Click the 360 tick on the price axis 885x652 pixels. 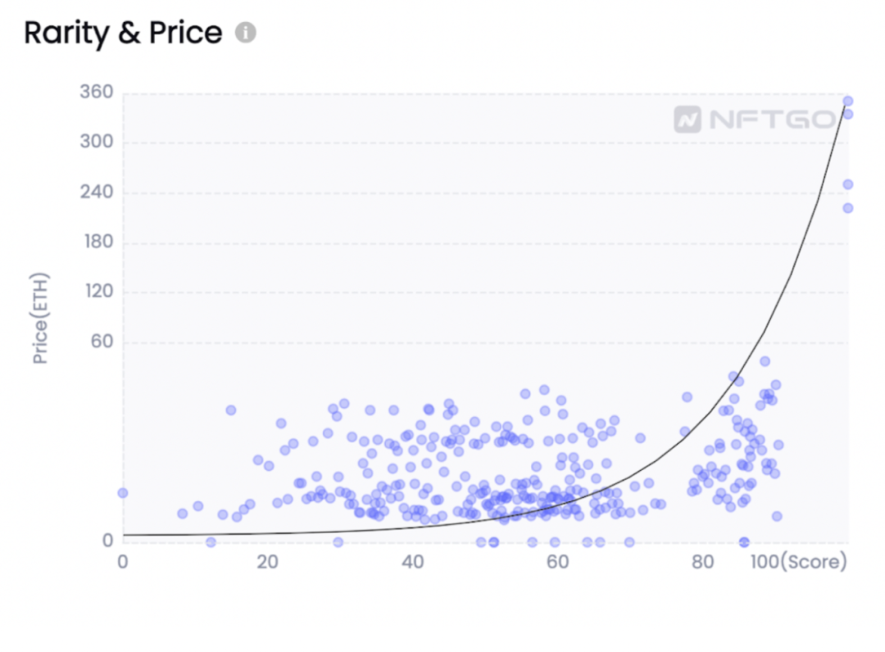97,92
